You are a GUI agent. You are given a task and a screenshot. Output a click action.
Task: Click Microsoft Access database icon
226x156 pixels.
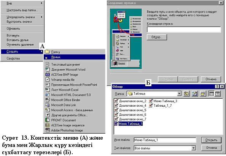tap(48, 110)
